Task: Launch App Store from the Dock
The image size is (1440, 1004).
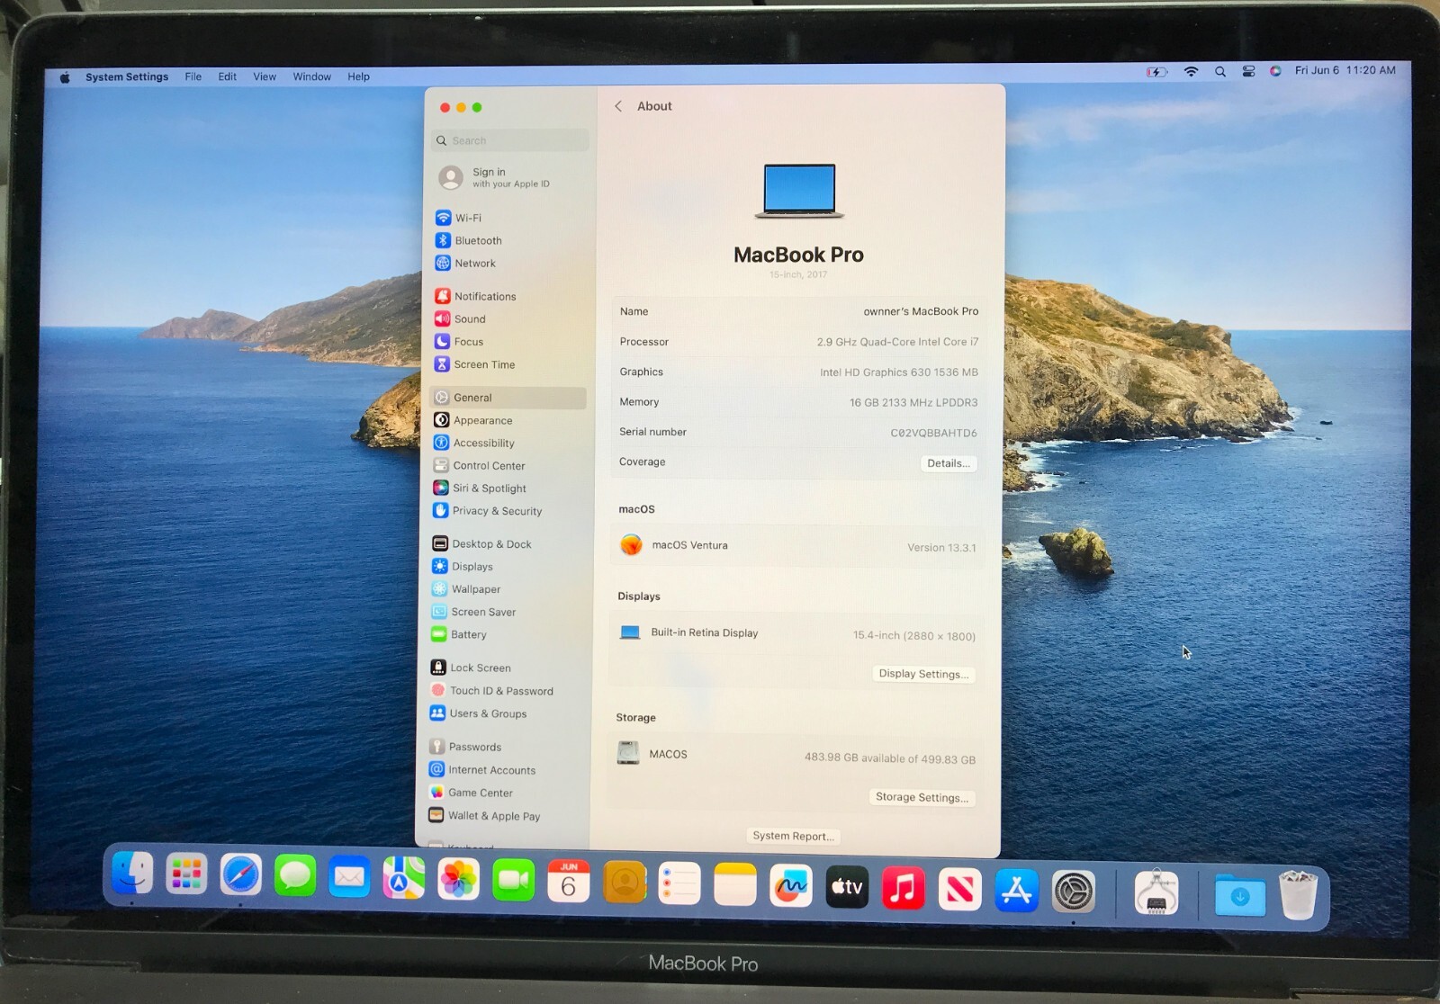Action: click(1017, 891)
